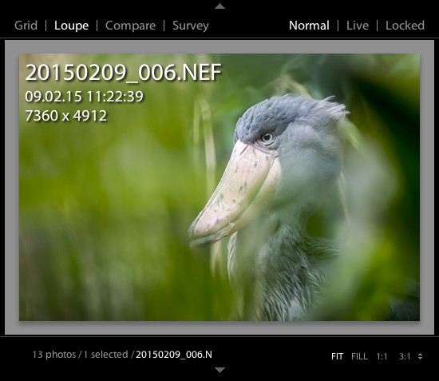The width and height of the screenshot is (439, 381).
Task: Zoom the photo to 3:1
Action: [405, 356]
